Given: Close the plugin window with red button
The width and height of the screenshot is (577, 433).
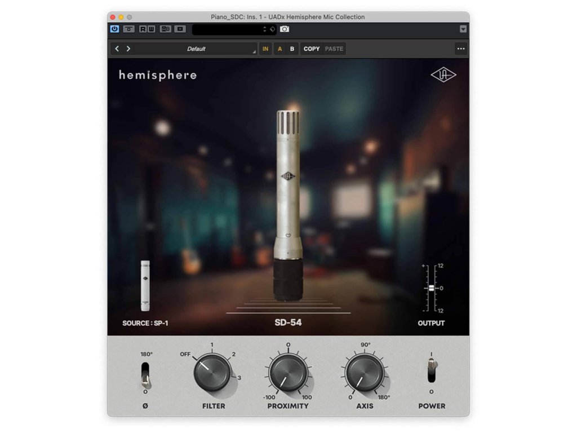Looking at the screenshot, I should click(x=113, y=17).
